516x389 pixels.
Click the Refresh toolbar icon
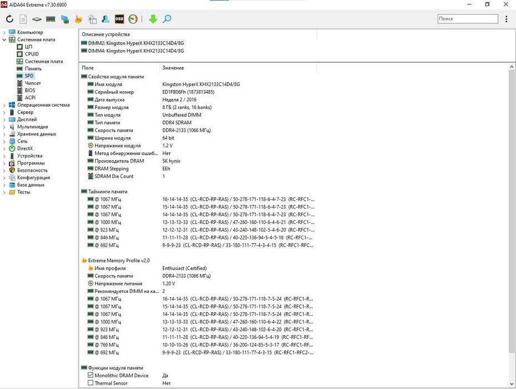(x=9, y=19)
